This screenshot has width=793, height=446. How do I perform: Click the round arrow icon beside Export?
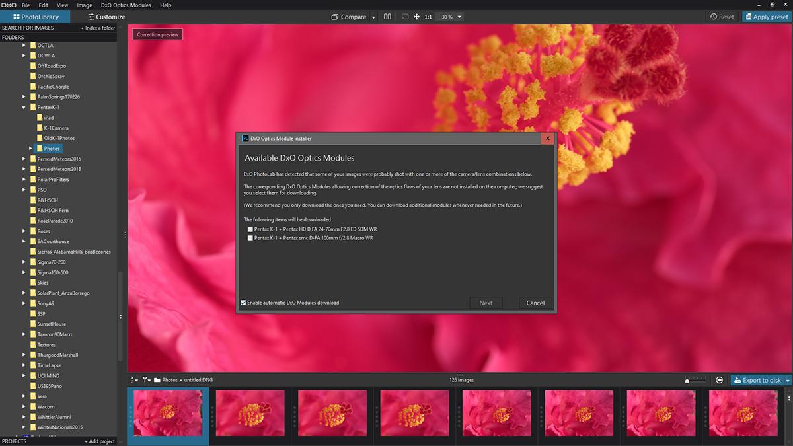click(x=719, y=380)
